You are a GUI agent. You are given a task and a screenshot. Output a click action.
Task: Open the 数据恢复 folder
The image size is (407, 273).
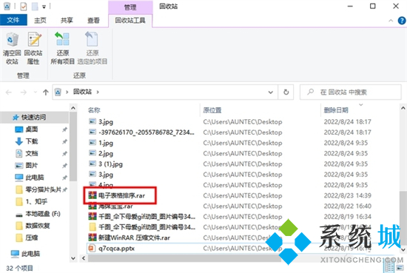coord(38,226)
